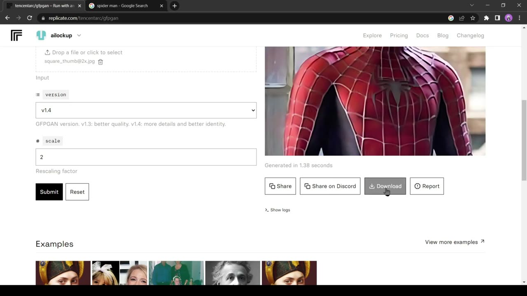
Task: Delete the square_thumb@2x.jpg file with the trash icon
Action: pos(100,62)
